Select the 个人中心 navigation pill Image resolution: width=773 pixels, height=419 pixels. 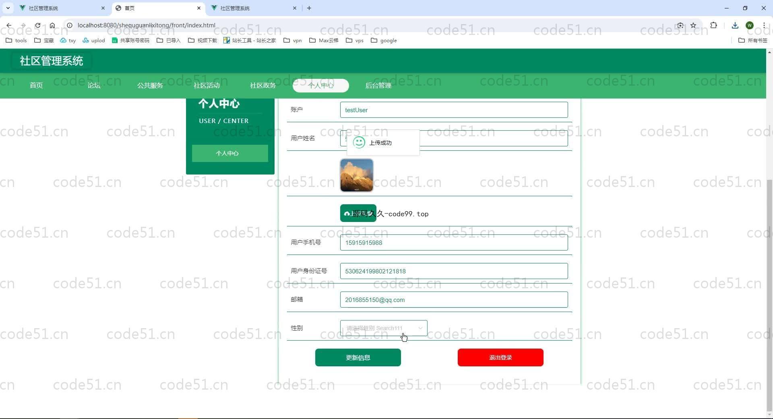[x=321, y=85]
